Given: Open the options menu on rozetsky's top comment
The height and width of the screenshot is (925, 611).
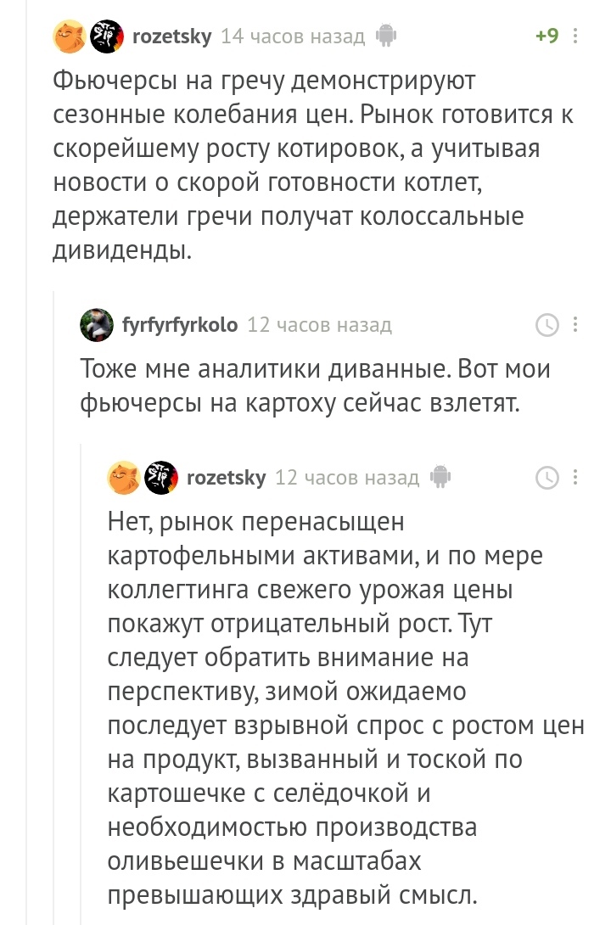Looking at the screenshot, I should click(576, 36).
